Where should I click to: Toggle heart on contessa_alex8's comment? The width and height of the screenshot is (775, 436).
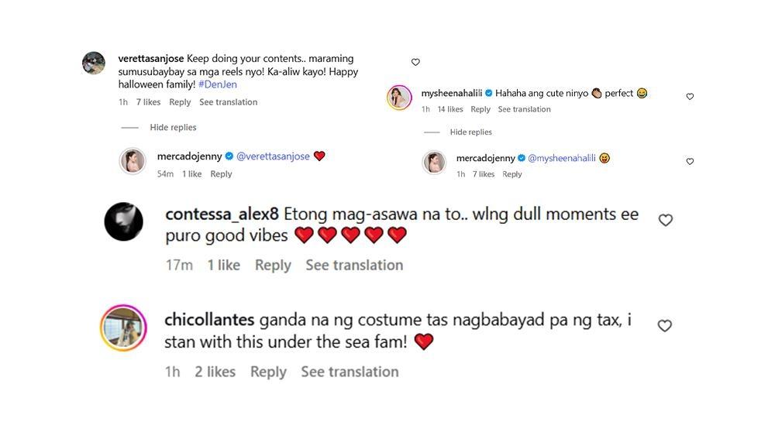(665, 221)
